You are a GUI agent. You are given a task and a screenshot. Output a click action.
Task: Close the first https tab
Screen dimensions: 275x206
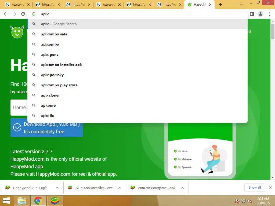[28, 5]
